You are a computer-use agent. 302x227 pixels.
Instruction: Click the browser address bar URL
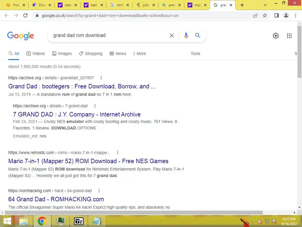(110, 15)
